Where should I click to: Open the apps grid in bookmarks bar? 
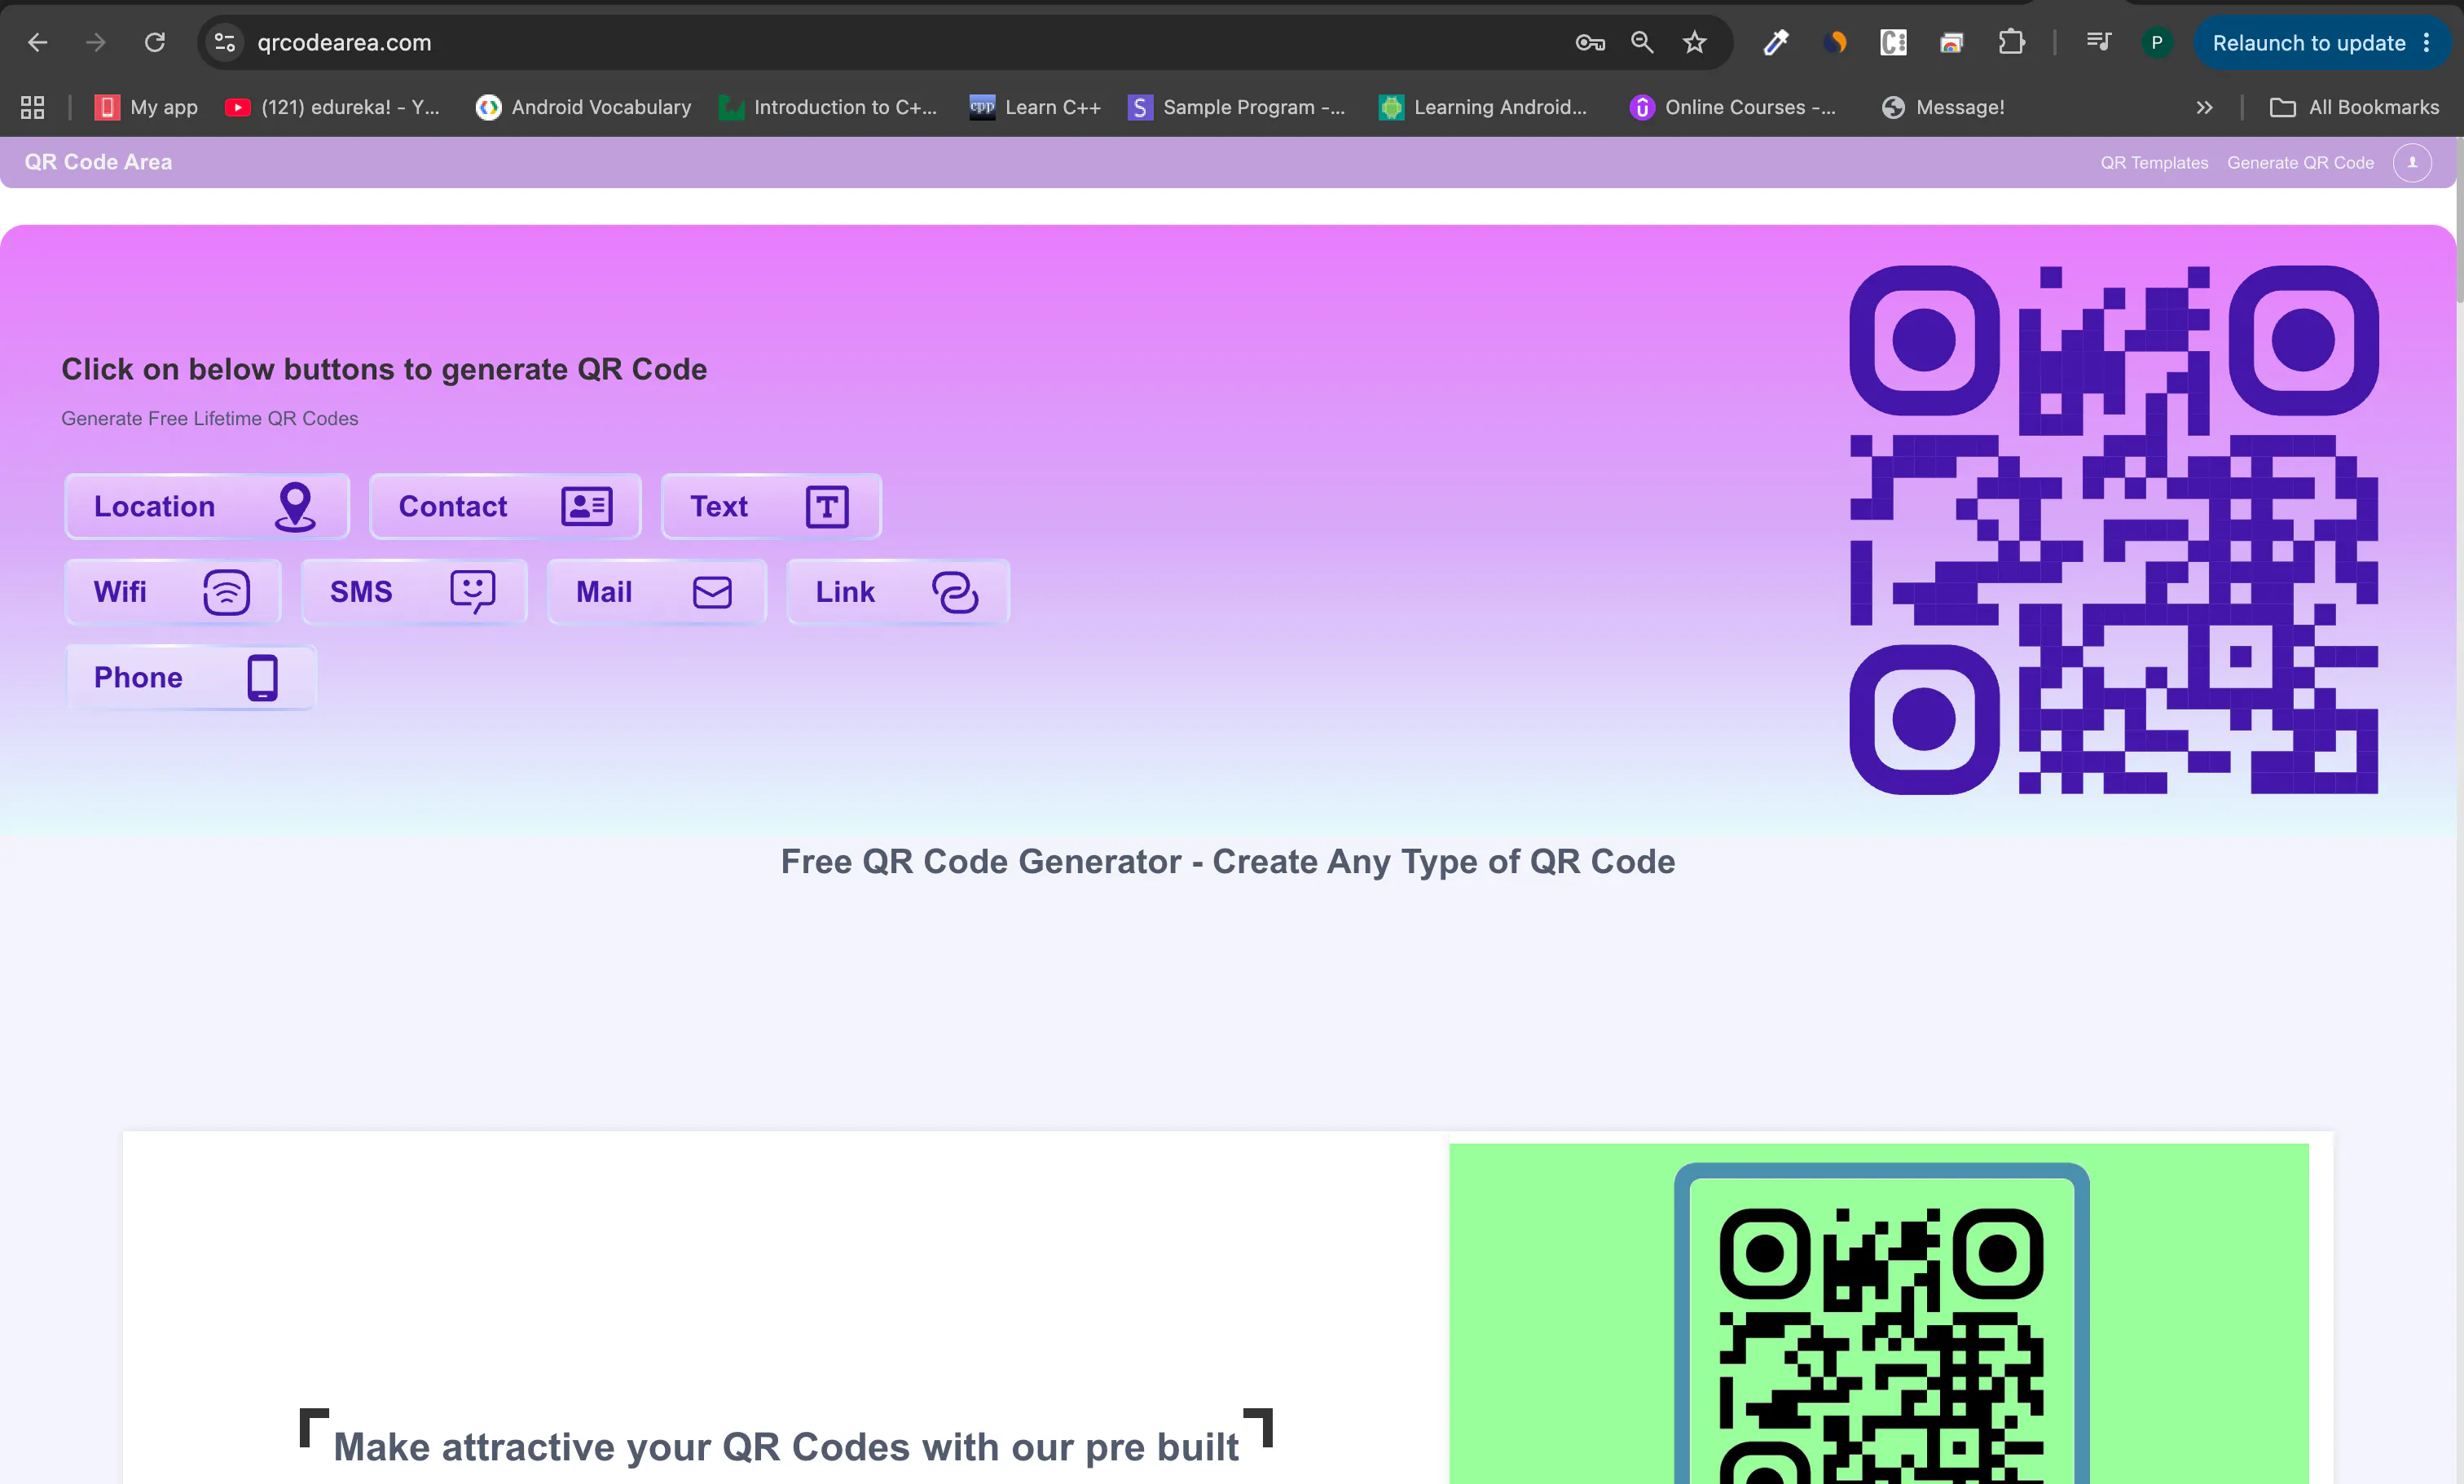33,107
